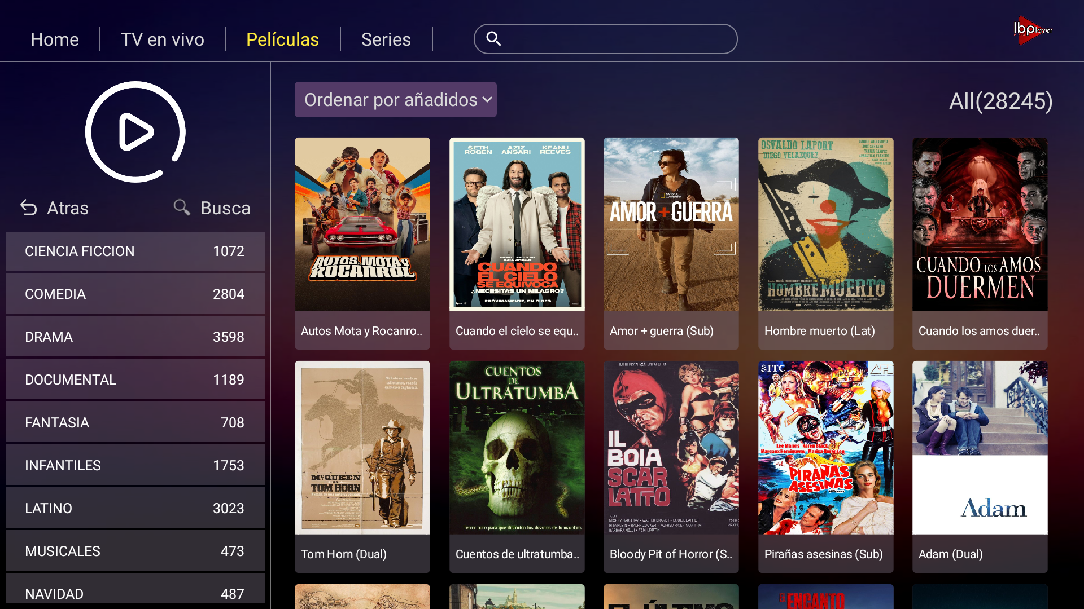This screenshot has height=609, width=1084.
Task: Click the Busca magnifier icon in sidebar
Action: (182, 208)
